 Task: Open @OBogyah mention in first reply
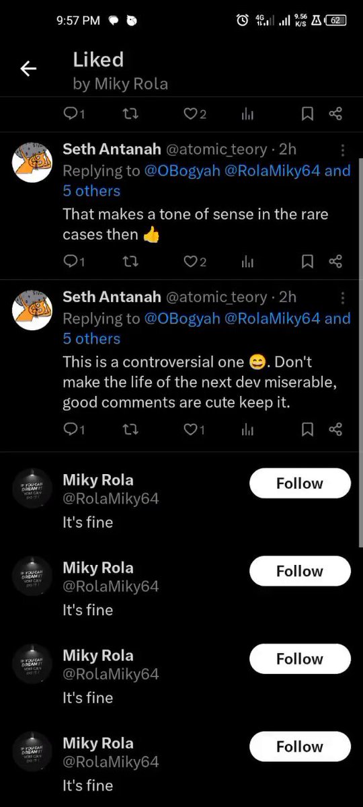tap(182, 170)
